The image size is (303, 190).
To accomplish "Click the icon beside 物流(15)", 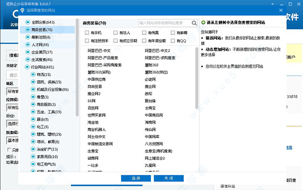I will coord(33,74).
